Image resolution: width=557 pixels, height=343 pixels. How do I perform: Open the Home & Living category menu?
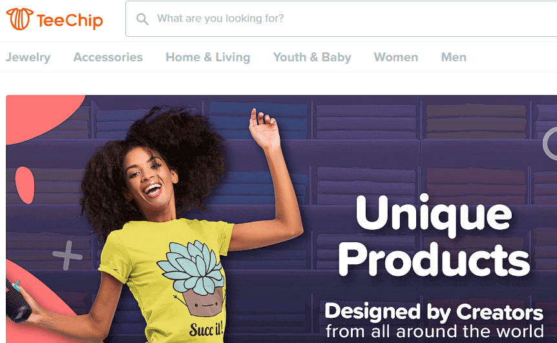pyautogui.click(x=208, y=57)
